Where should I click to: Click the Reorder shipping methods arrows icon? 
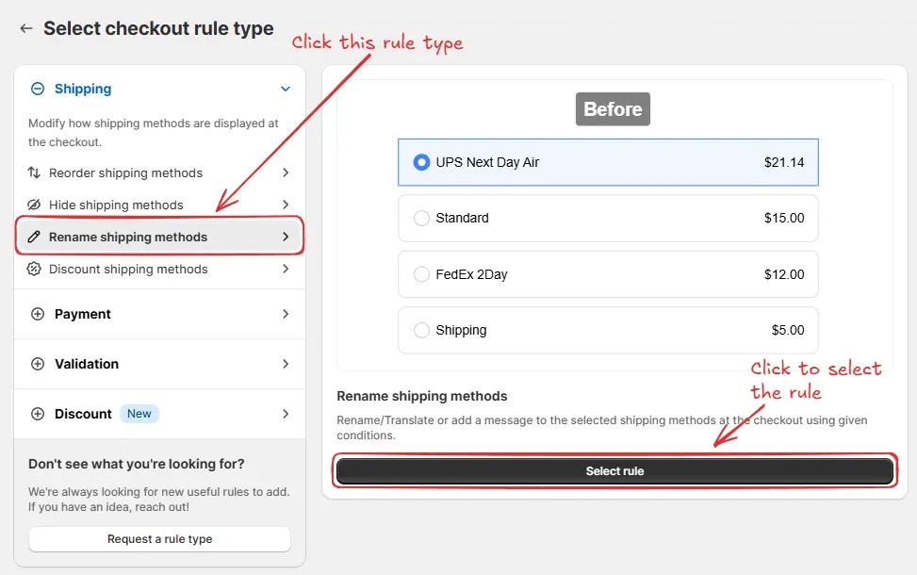34,172
